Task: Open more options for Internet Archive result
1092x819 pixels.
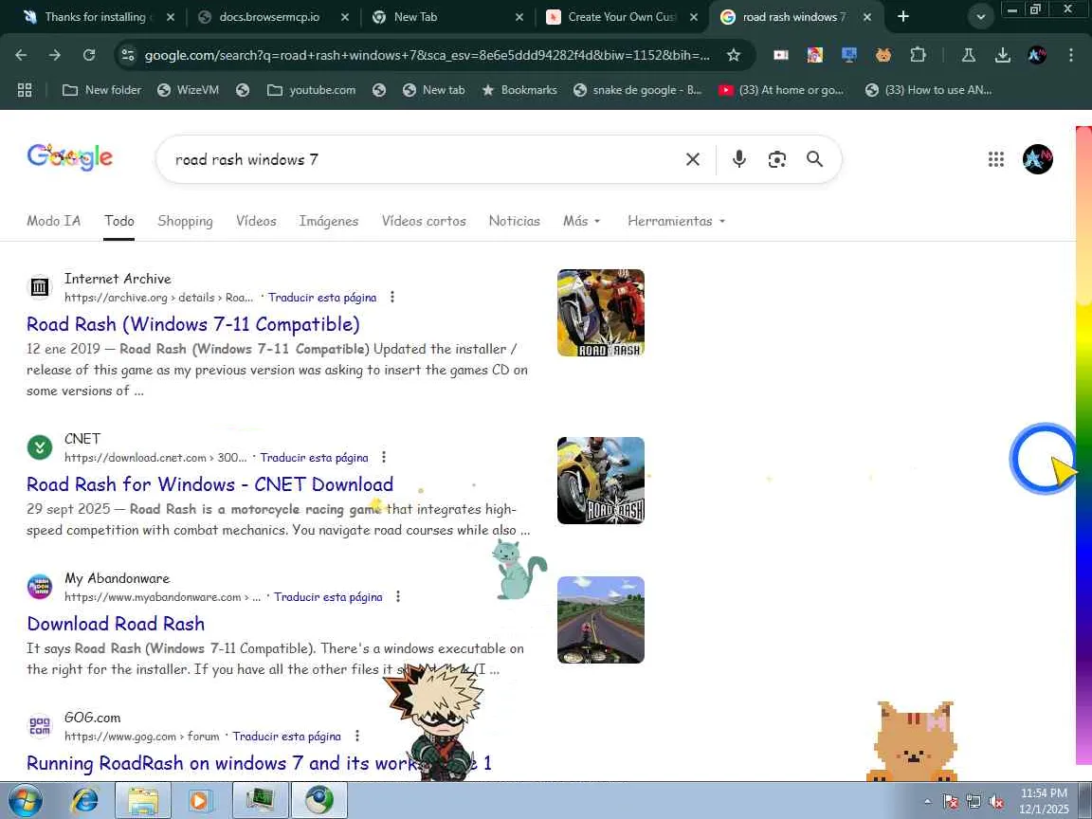Action: pos(392,298)
